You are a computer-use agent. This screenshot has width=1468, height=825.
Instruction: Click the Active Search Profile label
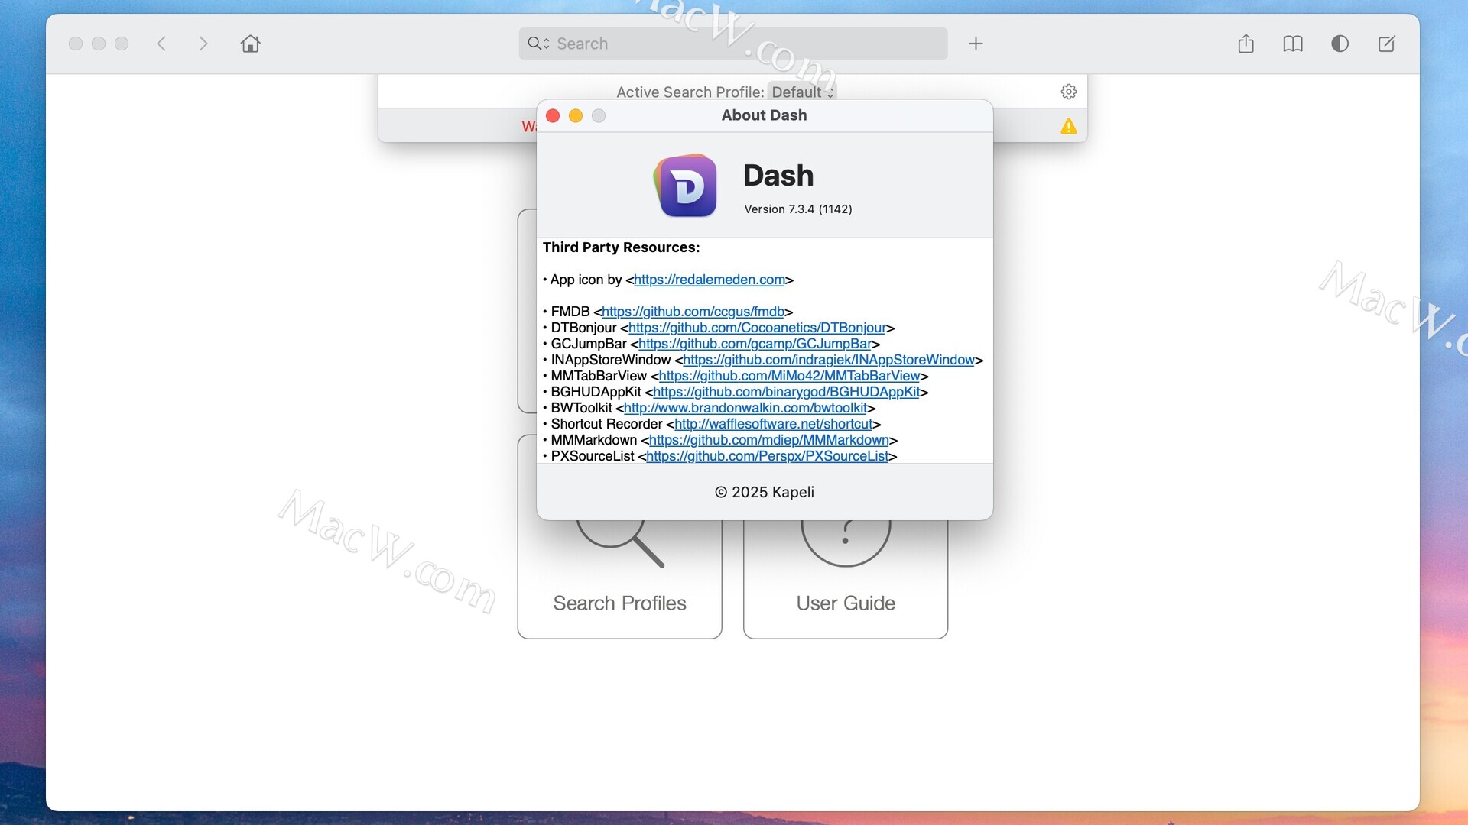(x=690, y=92)
